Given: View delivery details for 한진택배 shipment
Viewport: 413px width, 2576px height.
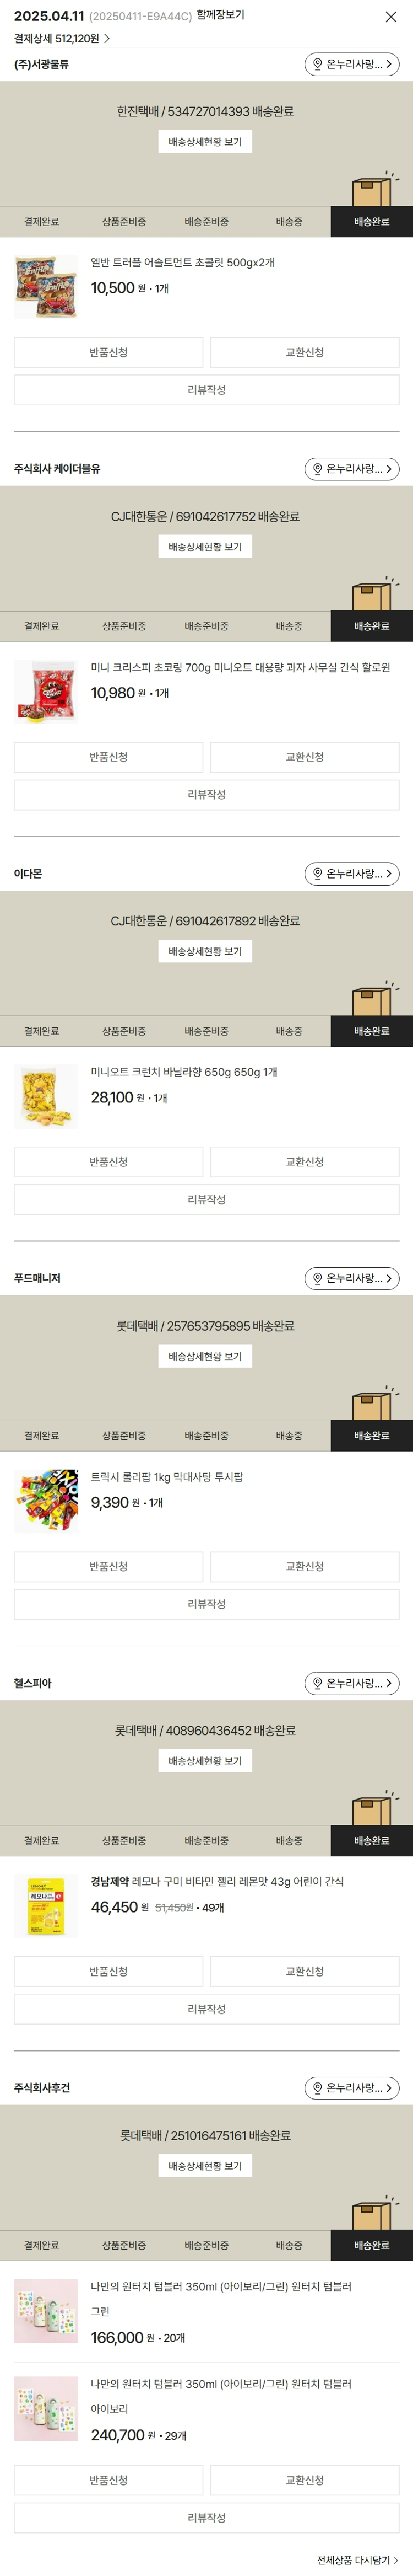Looking at the screenshot, I should tap(204, 142).
